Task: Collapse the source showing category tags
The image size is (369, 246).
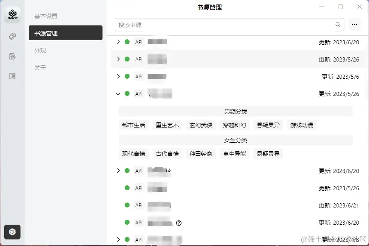Action: coord(118,93)
